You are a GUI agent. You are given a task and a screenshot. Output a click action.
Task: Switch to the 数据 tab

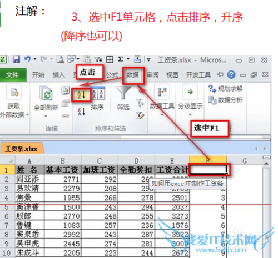coord(133,75)
